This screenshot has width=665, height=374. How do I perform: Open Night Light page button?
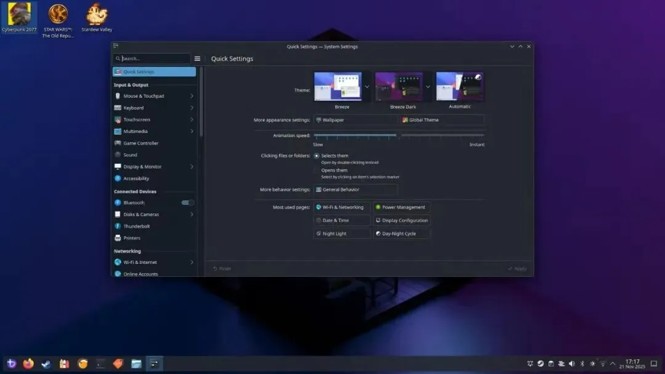coord(342,233)
